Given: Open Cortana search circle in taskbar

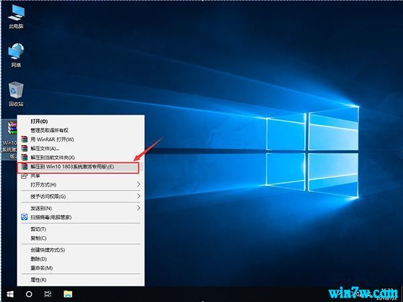Looking at the screenshot, I should tap(29, 294).
